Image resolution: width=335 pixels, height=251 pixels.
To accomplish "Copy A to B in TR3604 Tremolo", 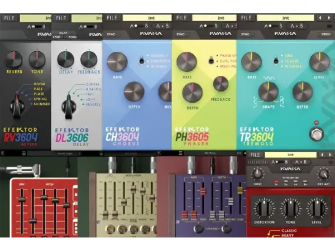I will pyautogui.click(x=297, y=26).
